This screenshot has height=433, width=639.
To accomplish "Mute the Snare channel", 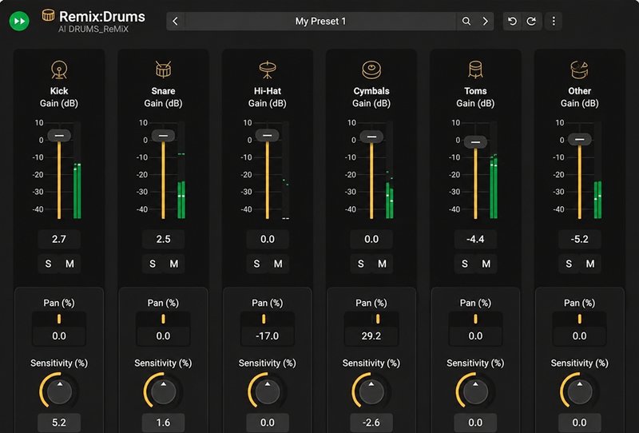I will pos(174,264).
